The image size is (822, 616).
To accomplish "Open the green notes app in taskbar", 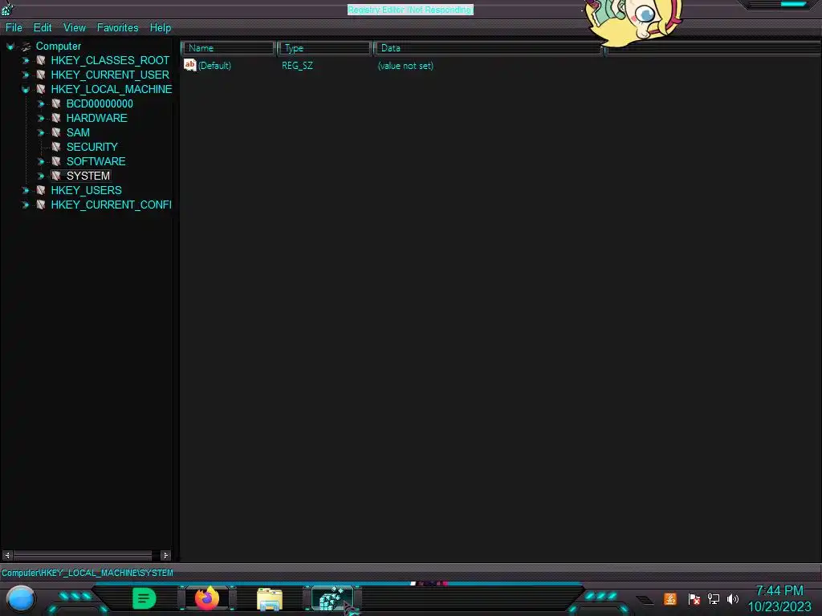I will [x=144, y=598].
